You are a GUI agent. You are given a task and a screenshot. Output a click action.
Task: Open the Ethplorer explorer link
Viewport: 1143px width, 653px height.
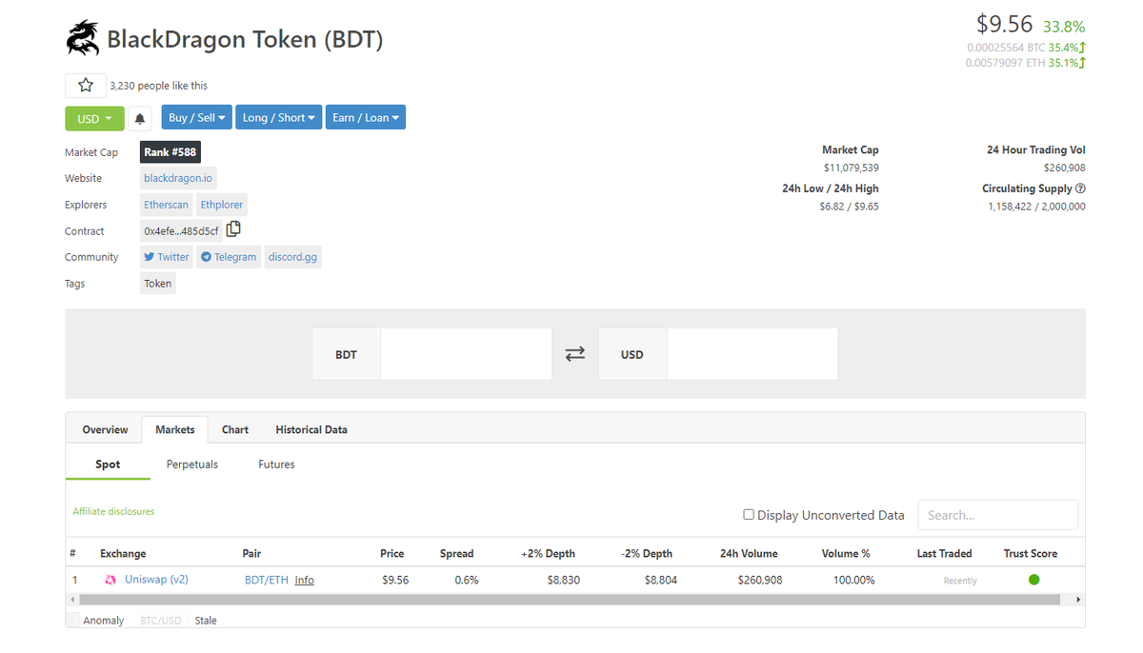pos(222,205)
